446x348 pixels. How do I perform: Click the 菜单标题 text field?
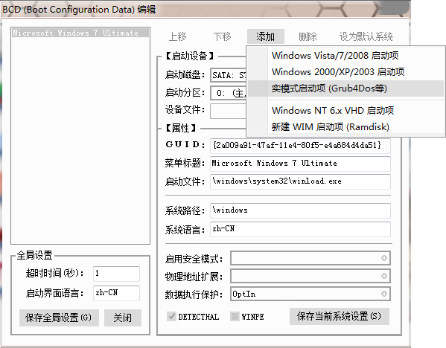[300, 164]
